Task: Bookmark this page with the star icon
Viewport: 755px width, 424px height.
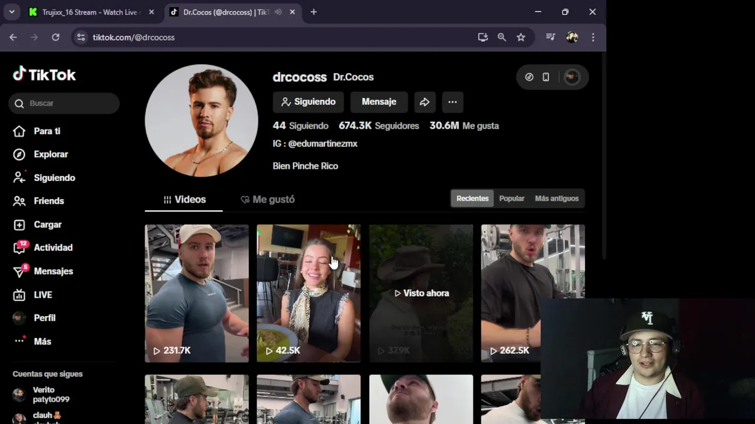Action: [x=521, y=37]
